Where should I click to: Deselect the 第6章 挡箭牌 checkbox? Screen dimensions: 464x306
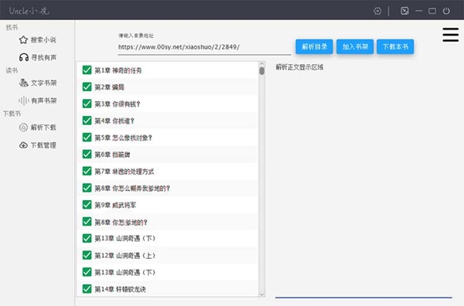(x=87, y=155)
